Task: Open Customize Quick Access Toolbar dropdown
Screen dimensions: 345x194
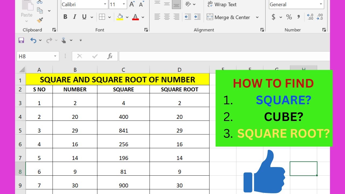Action: 81,40
